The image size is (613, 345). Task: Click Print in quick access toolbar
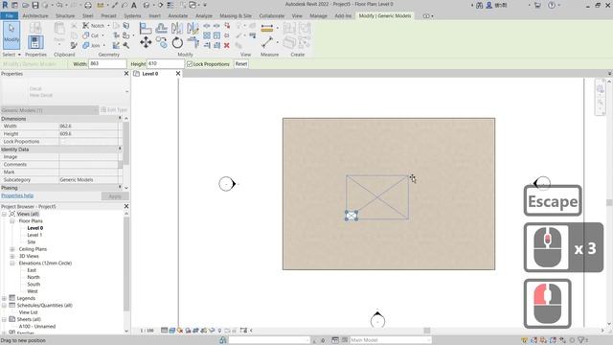click(88, 5)
